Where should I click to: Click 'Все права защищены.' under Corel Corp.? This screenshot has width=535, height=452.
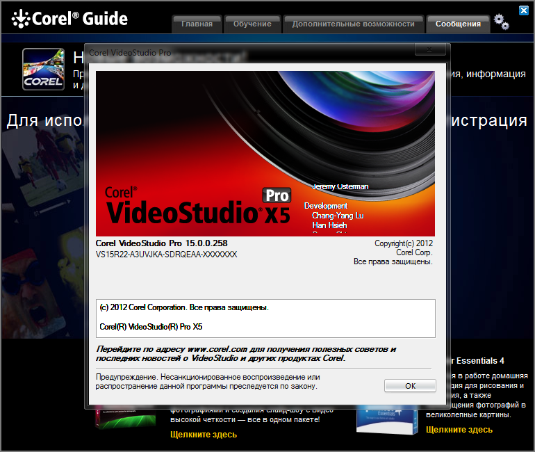tap(393, 261)
